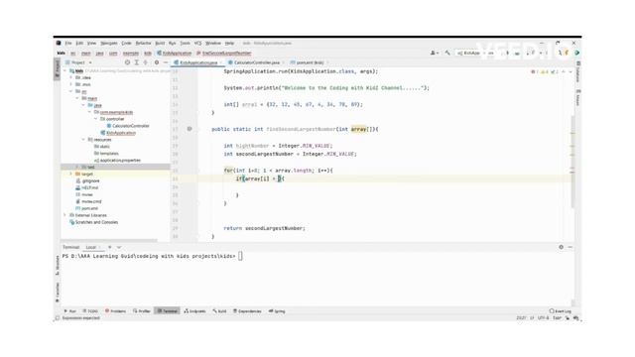
Task: Click Collapse All icon in Project panel
Action: 146,62
